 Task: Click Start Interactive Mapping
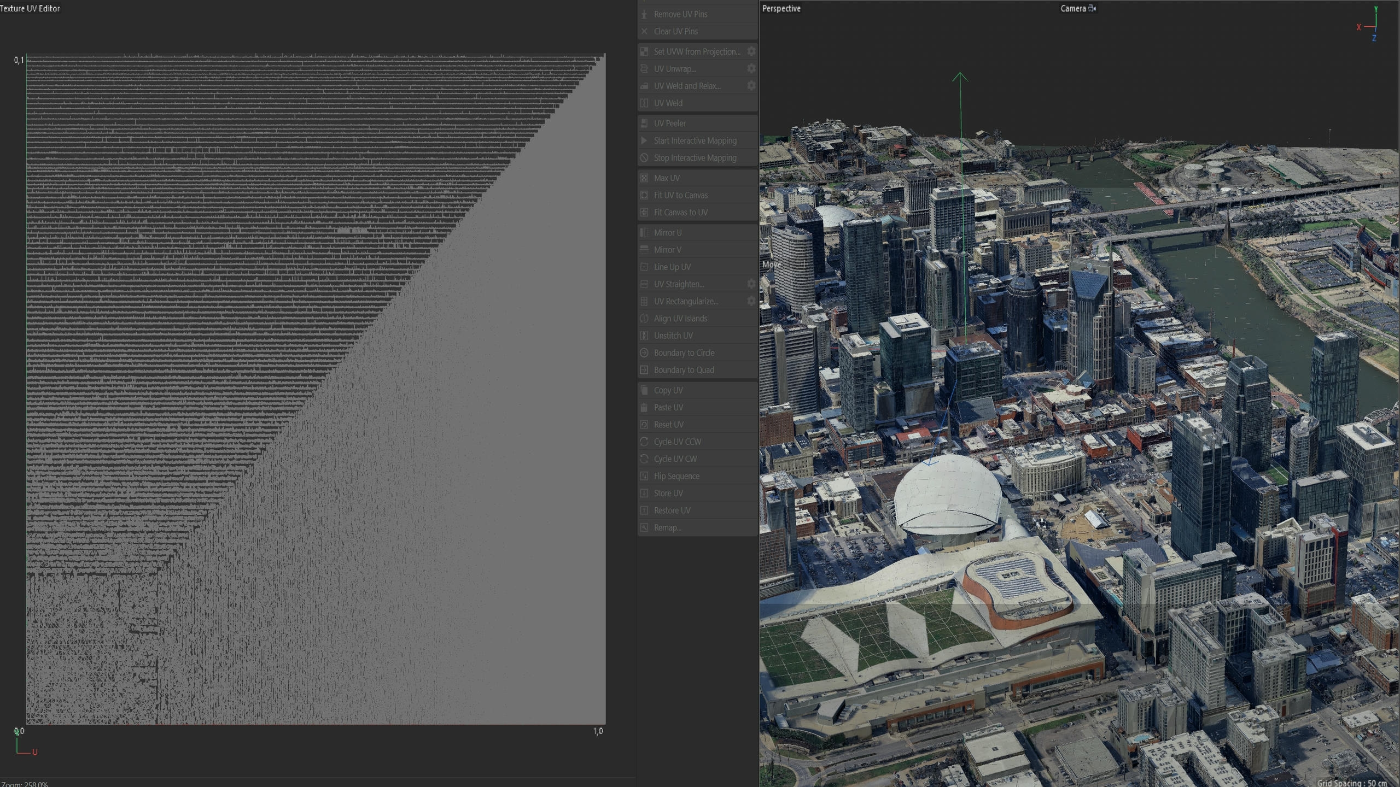697,140
